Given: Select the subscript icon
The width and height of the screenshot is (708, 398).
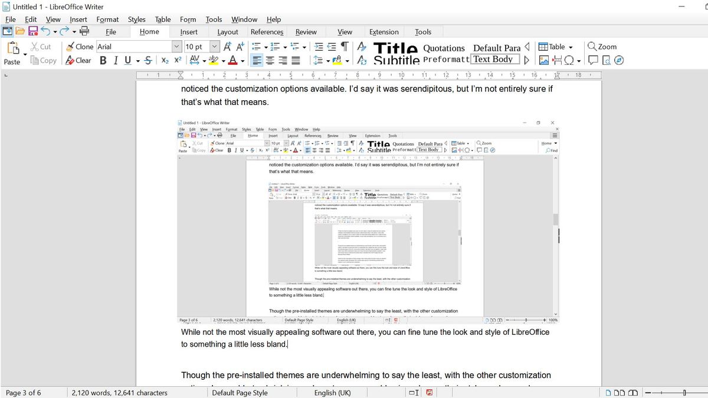Looking at the screenshot, I should [164, 60].
